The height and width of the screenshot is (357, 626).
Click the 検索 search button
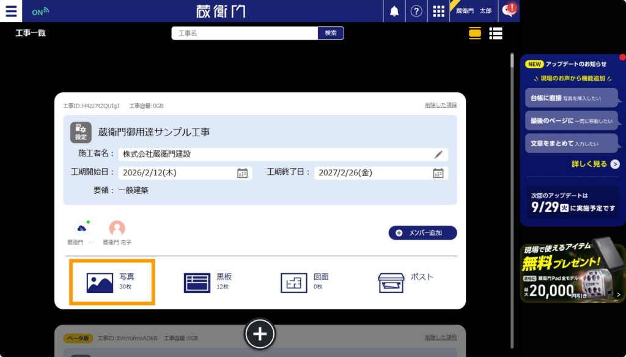coord(331,33)
